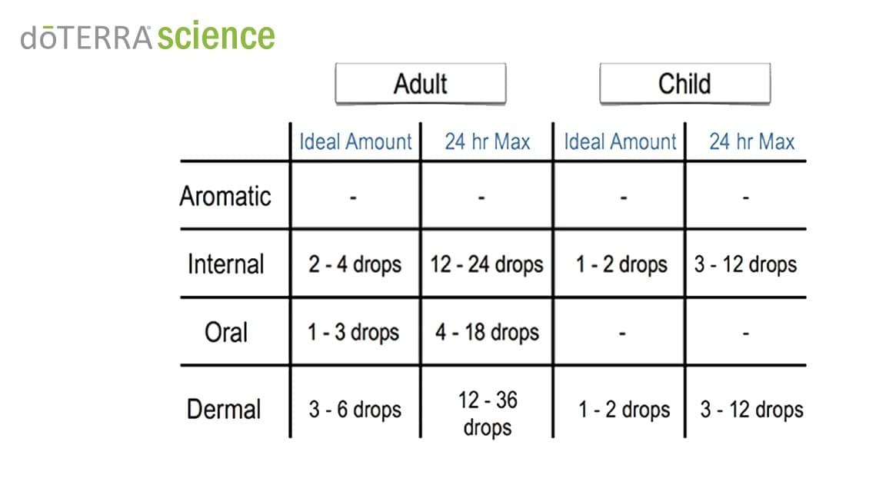This screenshot has width=886, height=498.
Task: Select the Child 24 hr Max header
Action: (751, 142)
